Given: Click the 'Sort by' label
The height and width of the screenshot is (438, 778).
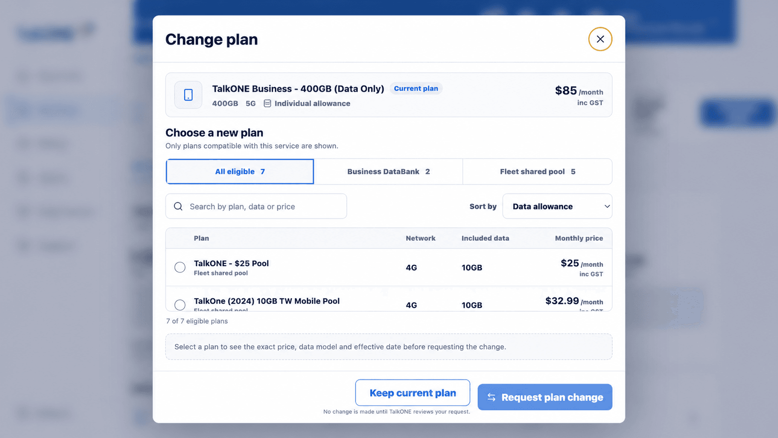Looking at the screenshot, I should (x=483, y=206).
